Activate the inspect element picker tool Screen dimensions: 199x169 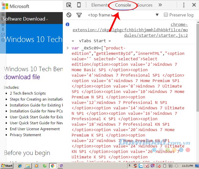click(x=69, y=5)
